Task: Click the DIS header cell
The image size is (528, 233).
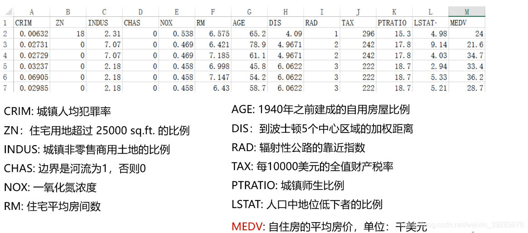Action: (x=285, y=23)
